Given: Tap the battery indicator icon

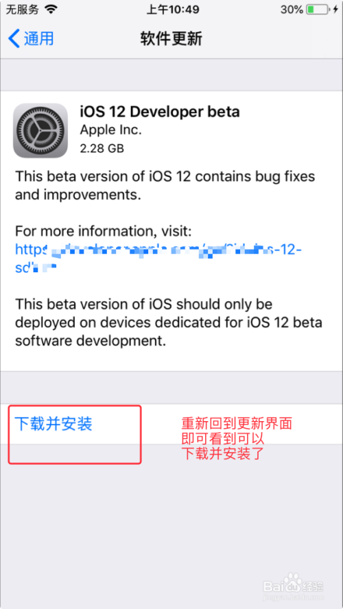Looking at the screenshot, I should coord(317,10).
